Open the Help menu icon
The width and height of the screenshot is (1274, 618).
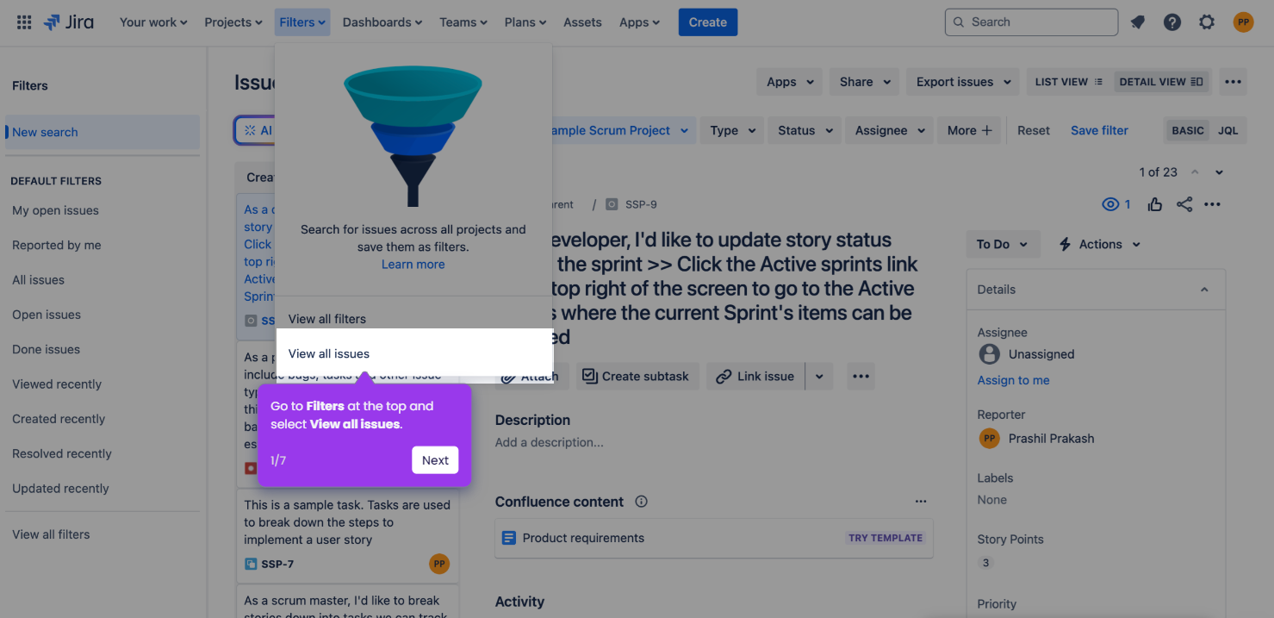(1172, 22)
